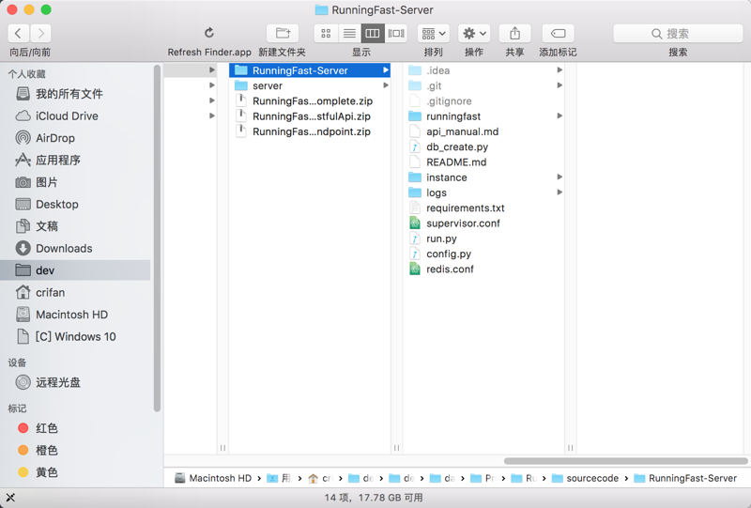The width and height of the screenshot is (751, 508).
Task: Click Macintosh HD in path bar
Action: [x=213, y=478]
